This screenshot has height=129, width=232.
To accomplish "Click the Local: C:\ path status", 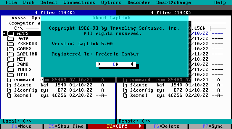I will [x=17, y=121].
